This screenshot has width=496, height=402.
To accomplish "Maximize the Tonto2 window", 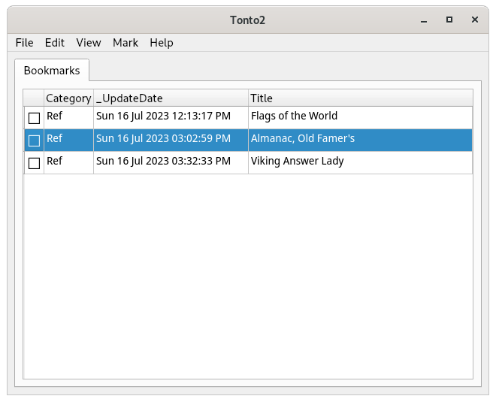I will coord(449,20).
